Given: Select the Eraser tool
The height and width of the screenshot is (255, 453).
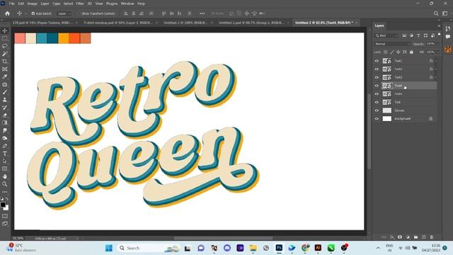Looking at the screenshot, I should click(5, 115).
